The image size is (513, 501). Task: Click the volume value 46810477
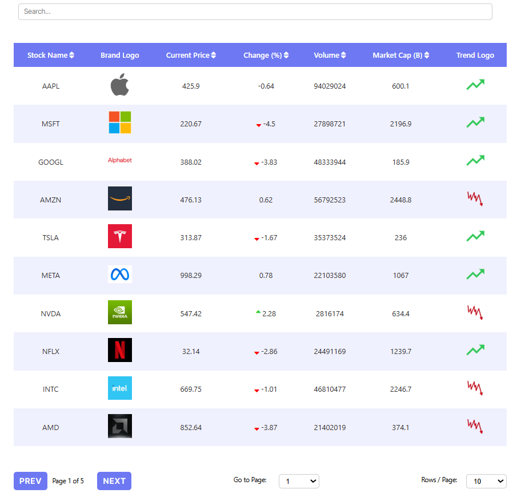click(x=330, y=389)
